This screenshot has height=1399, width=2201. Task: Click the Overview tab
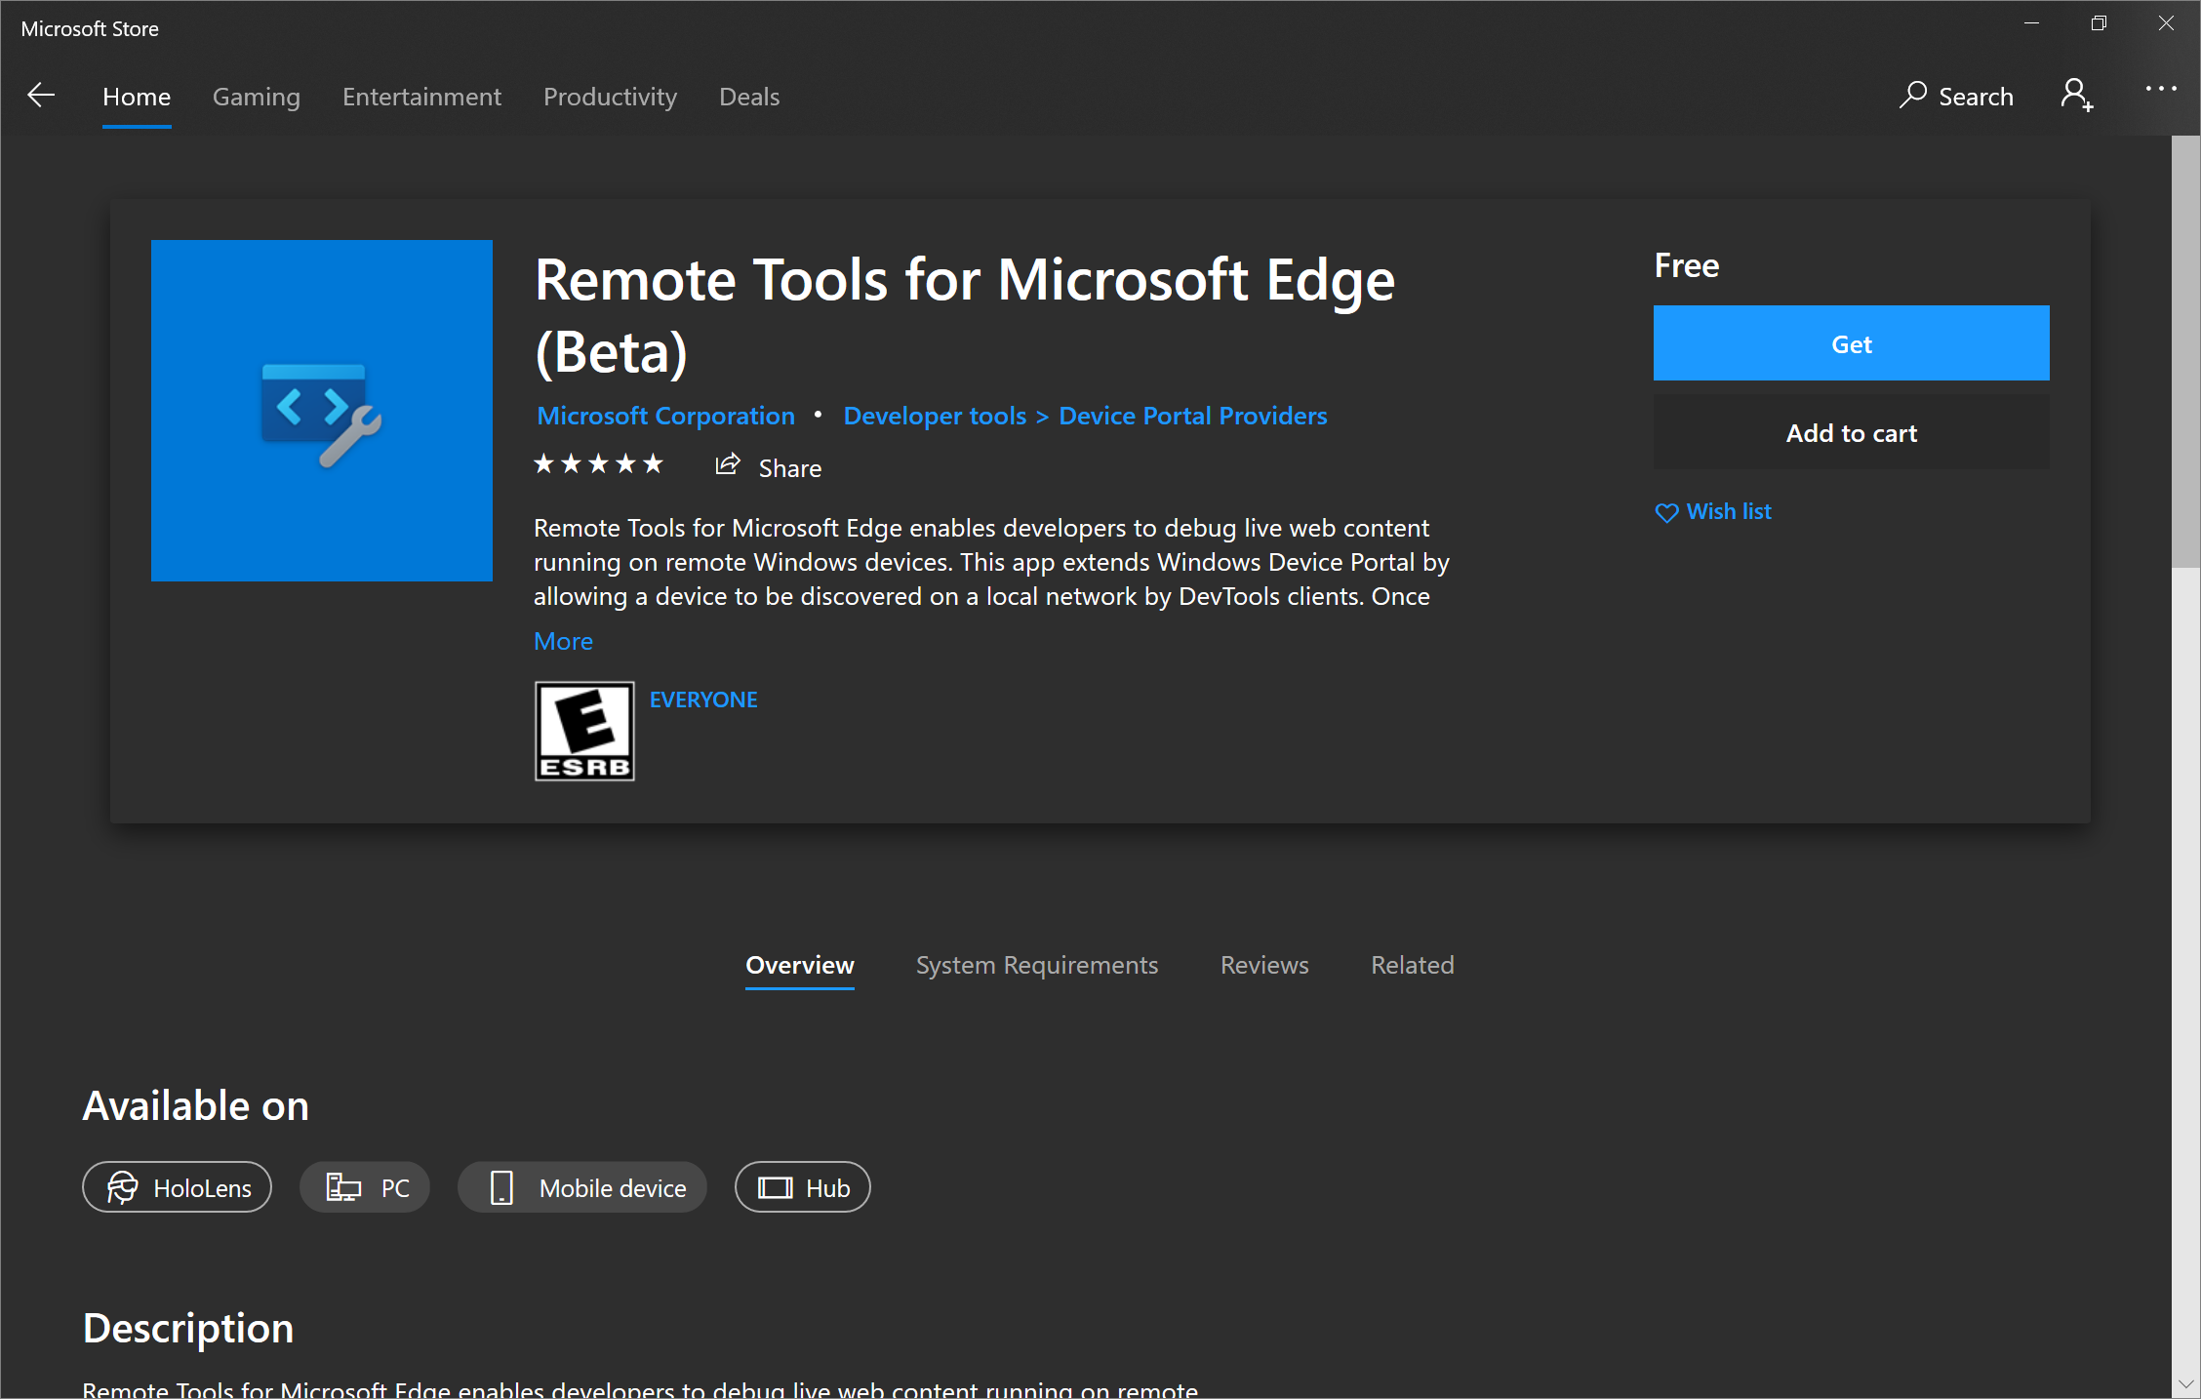pos(799,964)
